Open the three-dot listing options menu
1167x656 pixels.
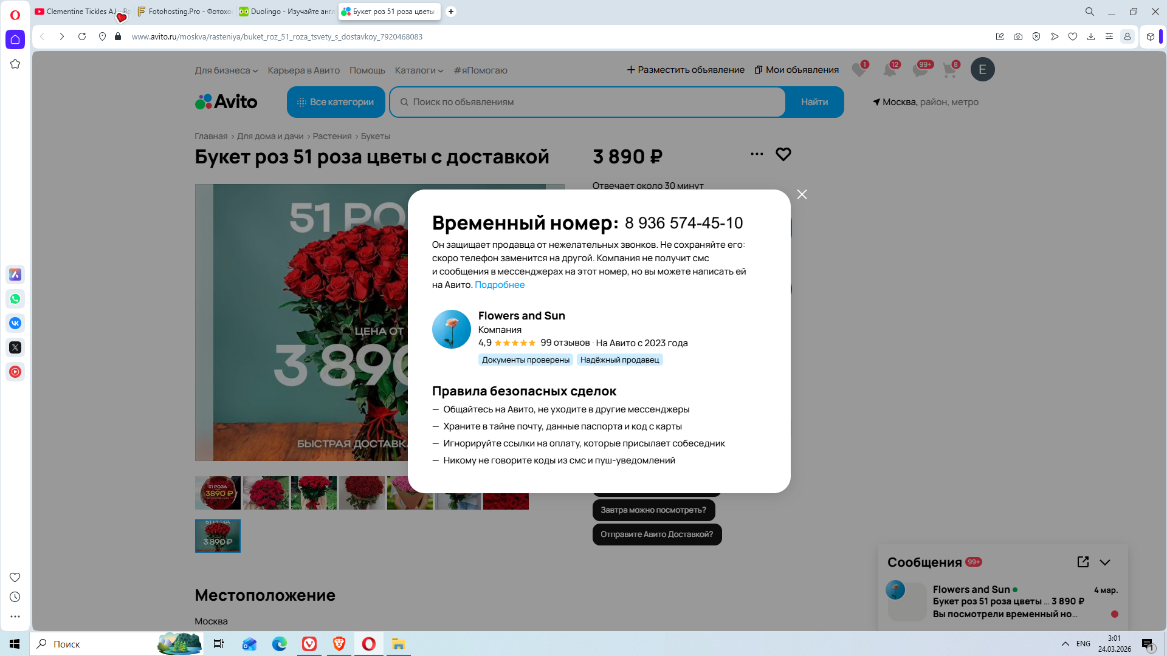[757, 154]
